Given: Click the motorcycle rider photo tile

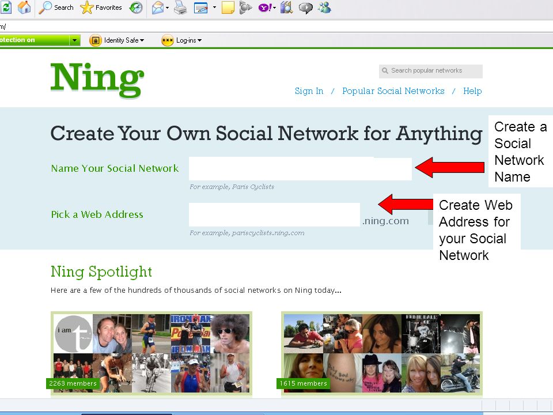Looking at the screenshot, I should (460, 373).
